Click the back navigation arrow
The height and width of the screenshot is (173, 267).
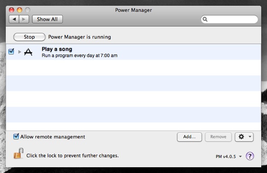click(14, 19)
